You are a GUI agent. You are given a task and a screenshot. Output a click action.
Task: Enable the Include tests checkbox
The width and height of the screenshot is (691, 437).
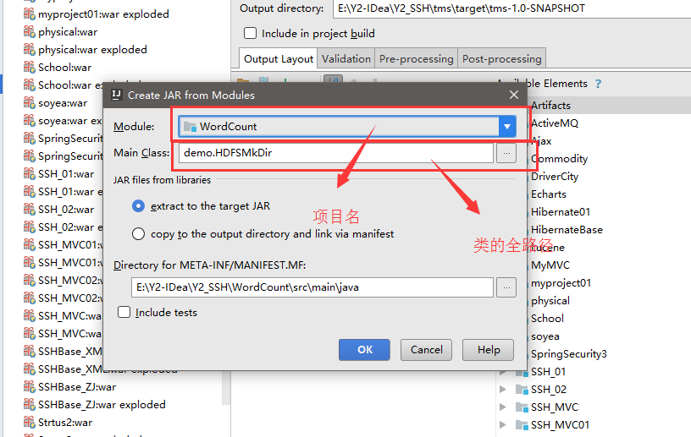[x=124, y=313]
